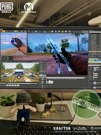The height and width of the screenshot is (135, 101).
Task: Toggle the second-to-last checkbox in first Details section
Action: pyautogui.click(x=94, y=78)
